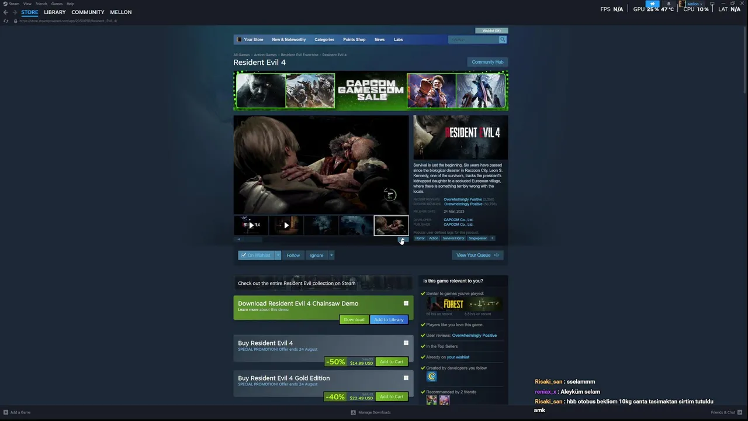This screenshot has width=748, height=421.
Task: Switch to the LIBRARY tab
Action: pos(55,12)
